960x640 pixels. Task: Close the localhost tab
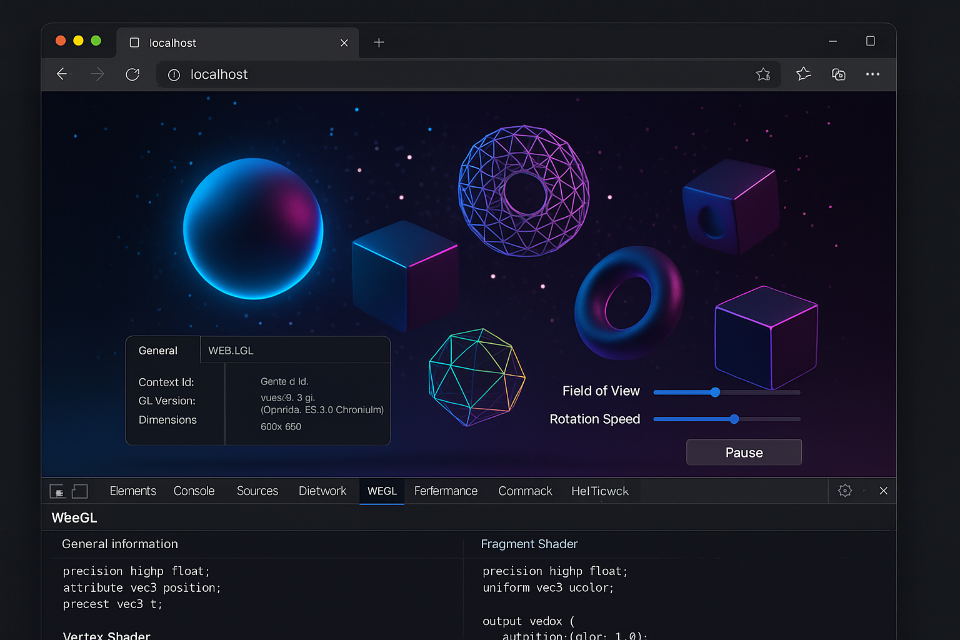point(344,42)
